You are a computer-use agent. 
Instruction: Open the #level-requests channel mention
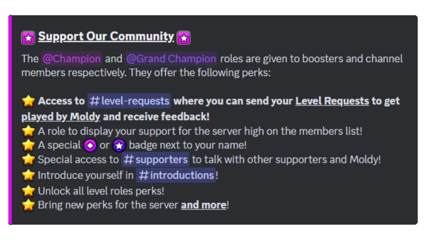pyautogui.click(x=129, y=101)
